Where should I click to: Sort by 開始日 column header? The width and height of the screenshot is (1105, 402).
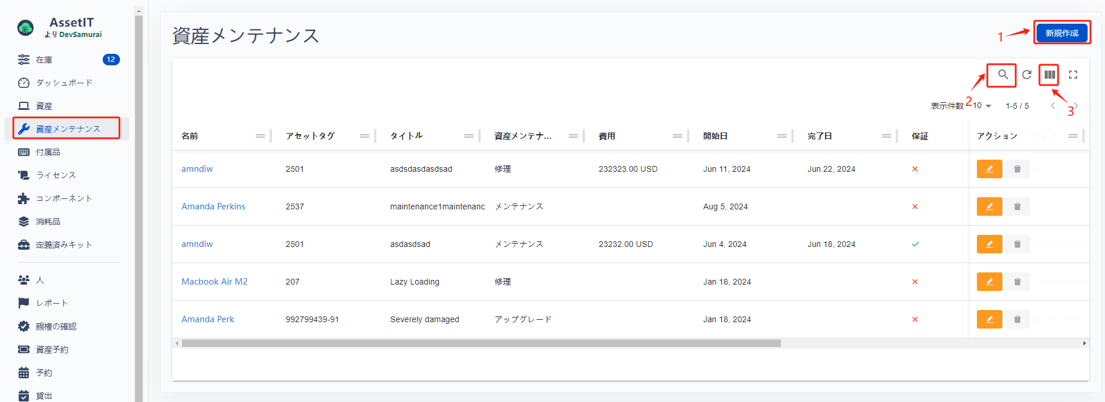715,136
